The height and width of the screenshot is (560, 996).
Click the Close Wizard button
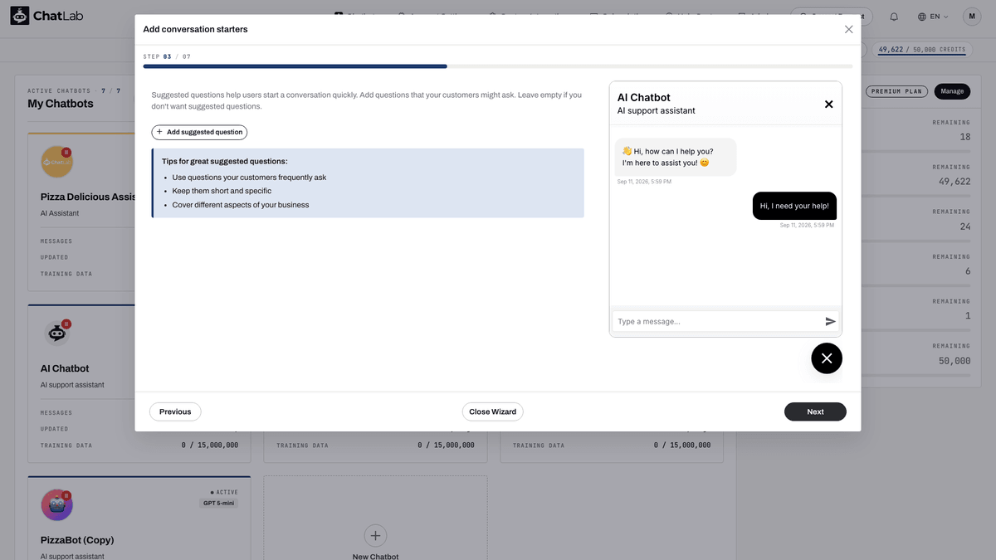point(493,411)
